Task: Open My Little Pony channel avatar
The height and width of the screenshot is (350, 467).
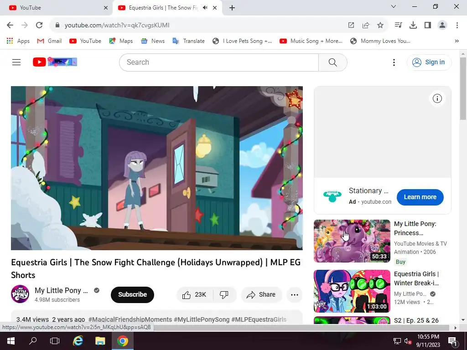Action: [x=20, y=294]
